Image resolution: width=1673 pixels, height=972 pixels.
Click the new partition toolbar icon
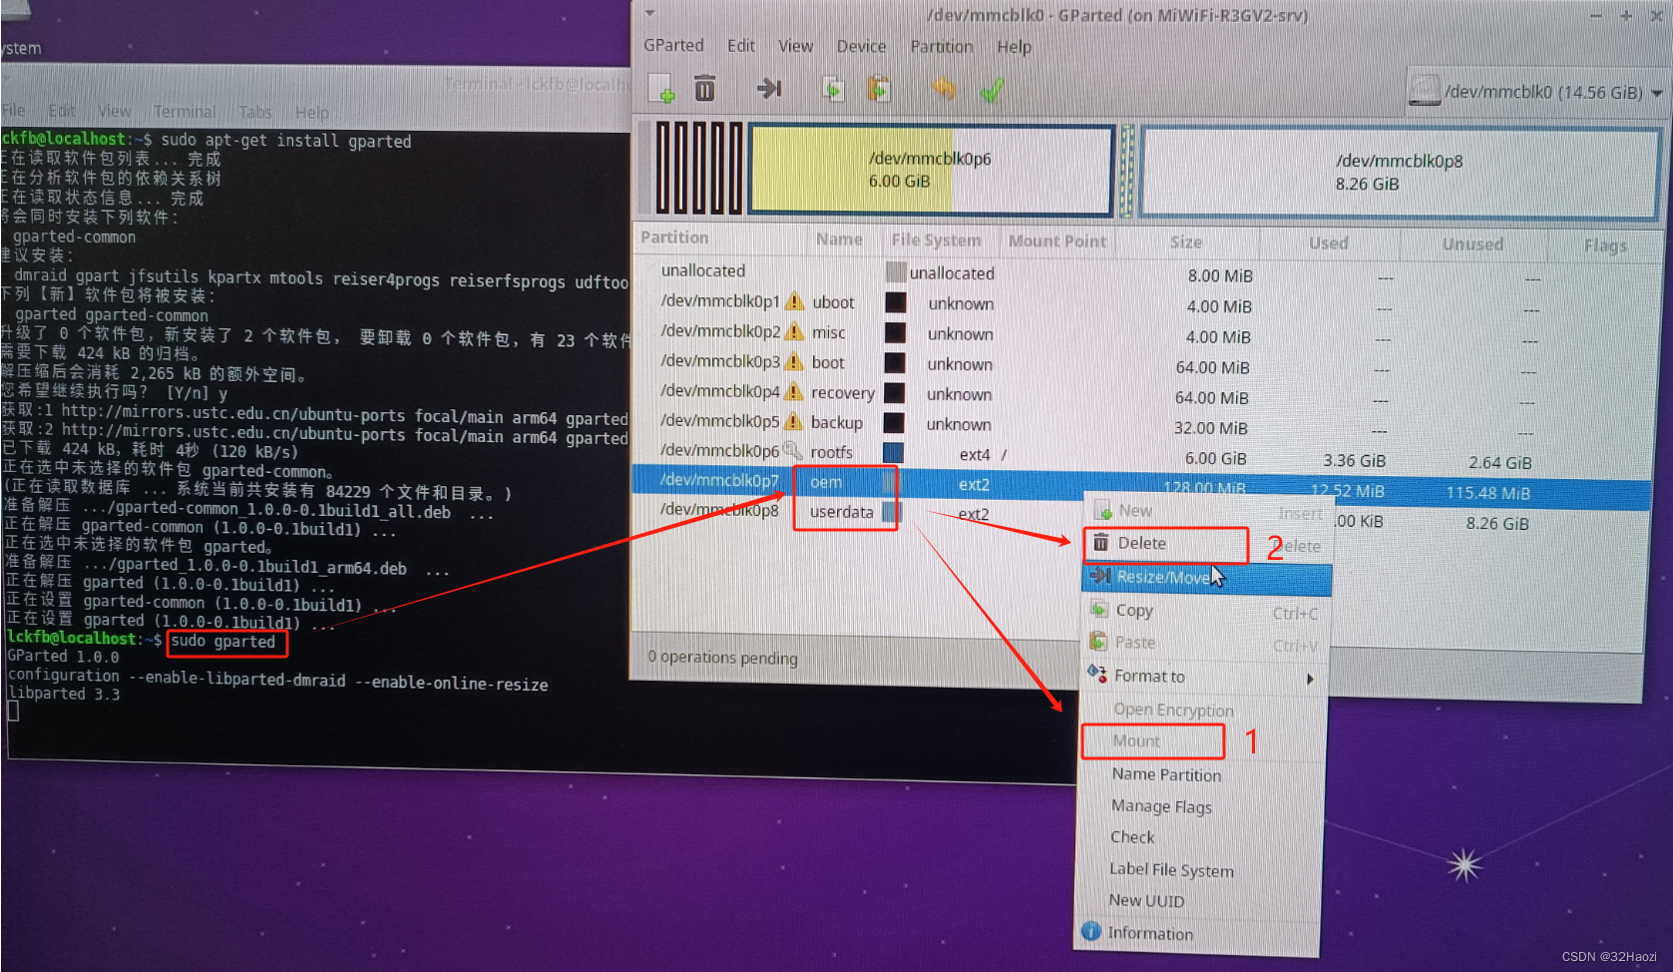coord(662,89)
